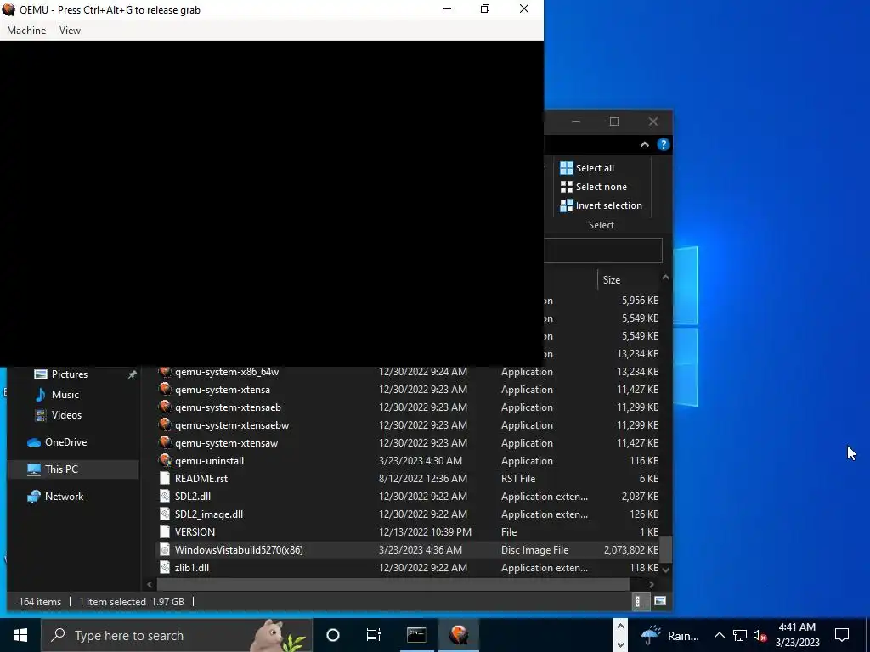The image size is (870, 652).
Task: Open Cortana from the taskbar
Action: tap(333, 635)
